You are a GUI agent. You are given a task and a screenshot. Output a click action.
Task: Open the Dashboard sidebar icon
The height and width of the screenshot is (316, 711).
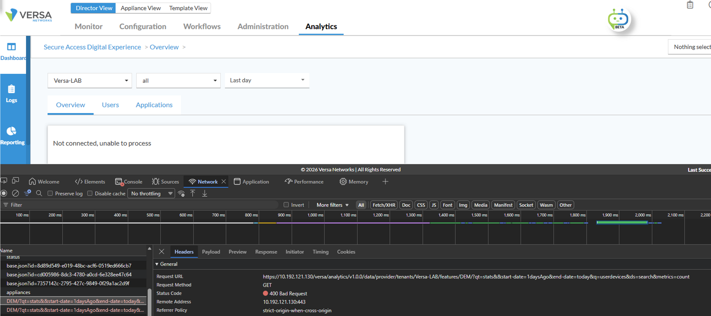[11, 47]
